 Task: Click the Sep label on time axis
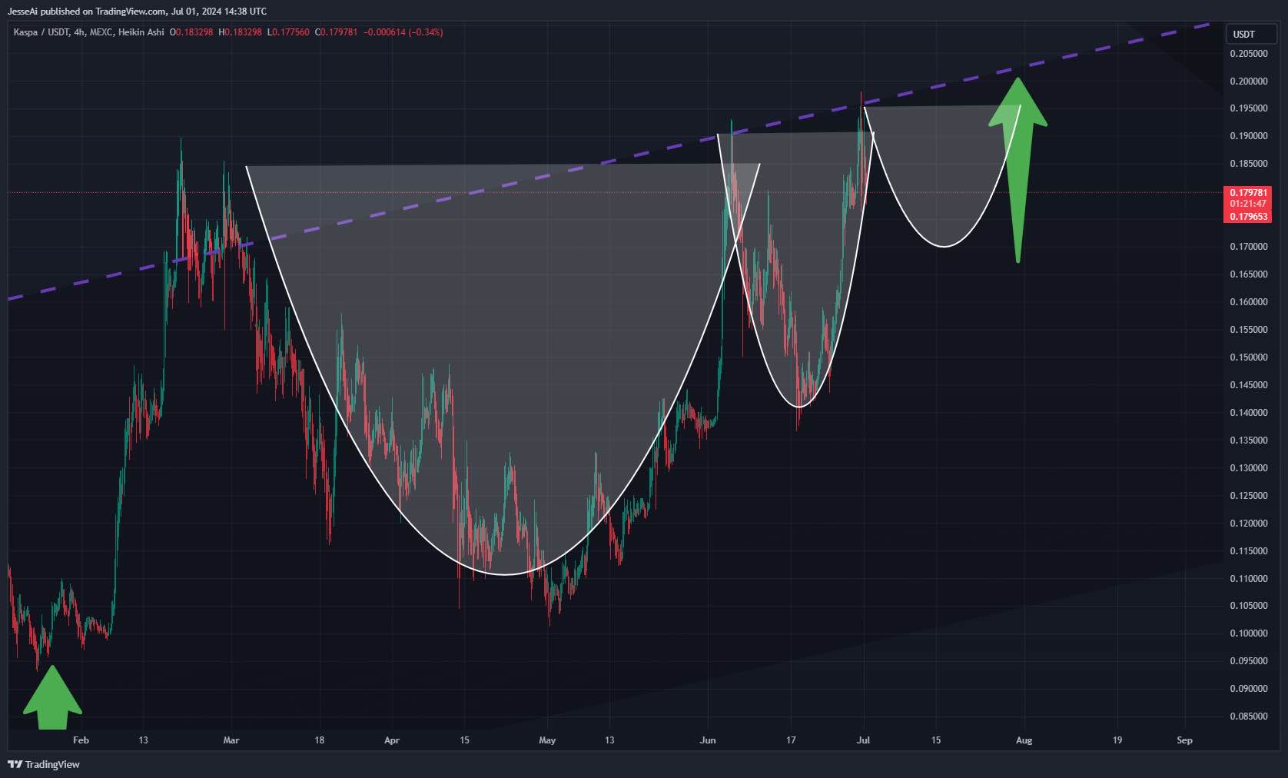click(1184, 740)
